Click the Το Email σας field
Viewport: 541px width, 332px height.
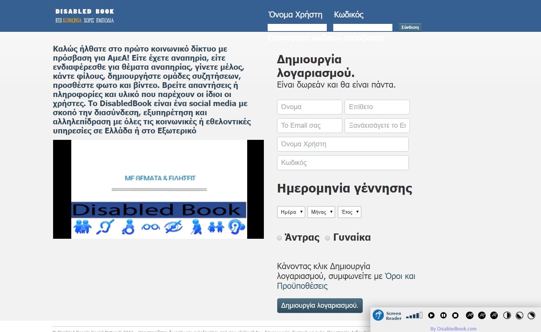(310, 125)
